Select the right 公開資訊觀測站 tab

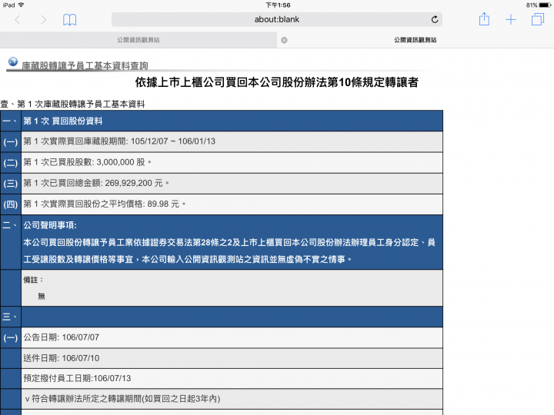(x=415, y=40)
